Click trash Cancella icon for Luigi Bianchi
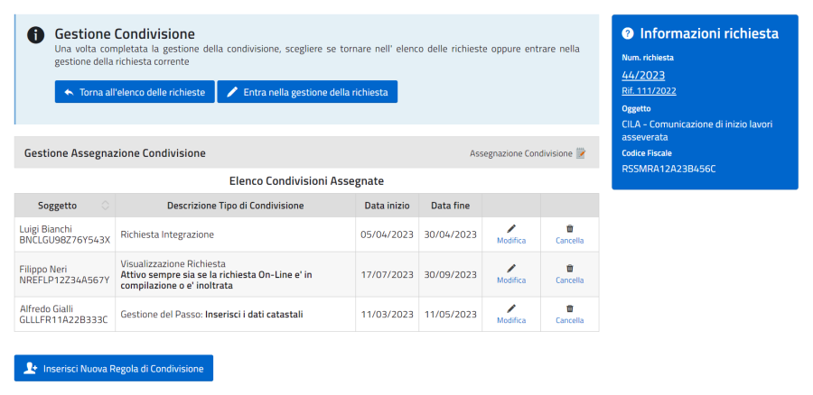Viewport: 813px width, 395px height. point(569,229)
